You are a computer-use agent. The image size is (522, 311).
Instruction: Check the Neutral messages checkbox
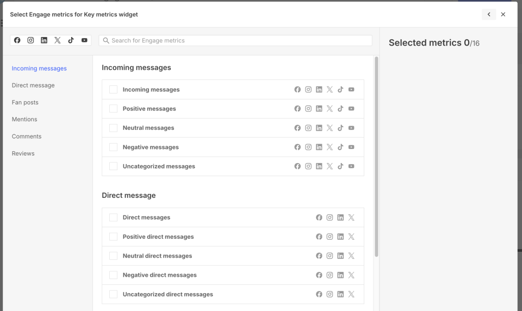pyautogui.click(x=113, y=128)
